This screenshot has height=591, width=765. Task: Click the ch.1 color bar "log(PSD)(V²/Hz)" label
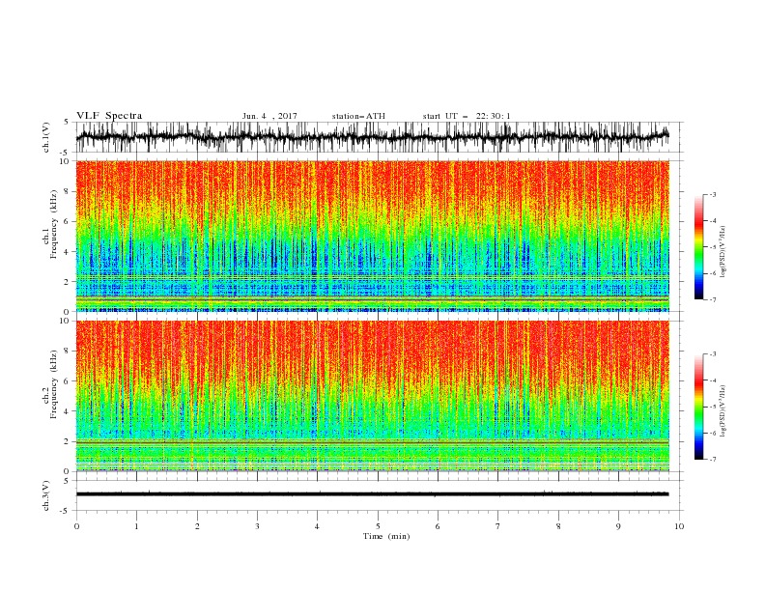point(722,252)
